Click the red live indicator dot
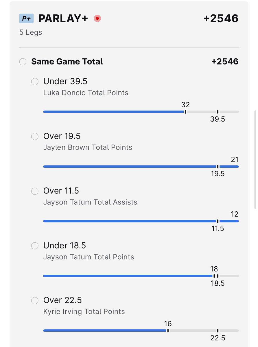 click(x=97, y=19)
